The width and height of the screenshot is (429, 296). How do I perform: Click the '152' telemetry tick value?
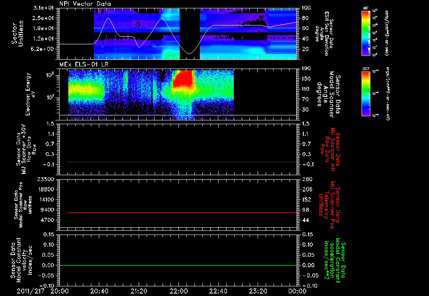pyautogui.click(x=306, y=199)
